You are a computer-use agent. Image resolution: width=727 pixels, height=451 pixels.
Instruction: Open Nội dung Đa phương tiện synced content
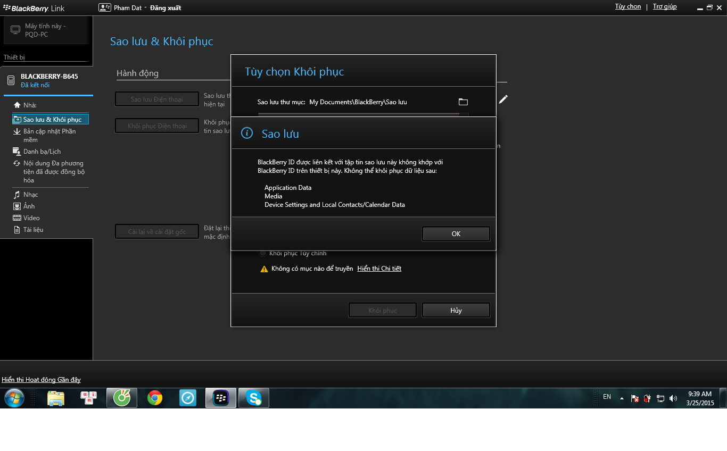(49, 172)
